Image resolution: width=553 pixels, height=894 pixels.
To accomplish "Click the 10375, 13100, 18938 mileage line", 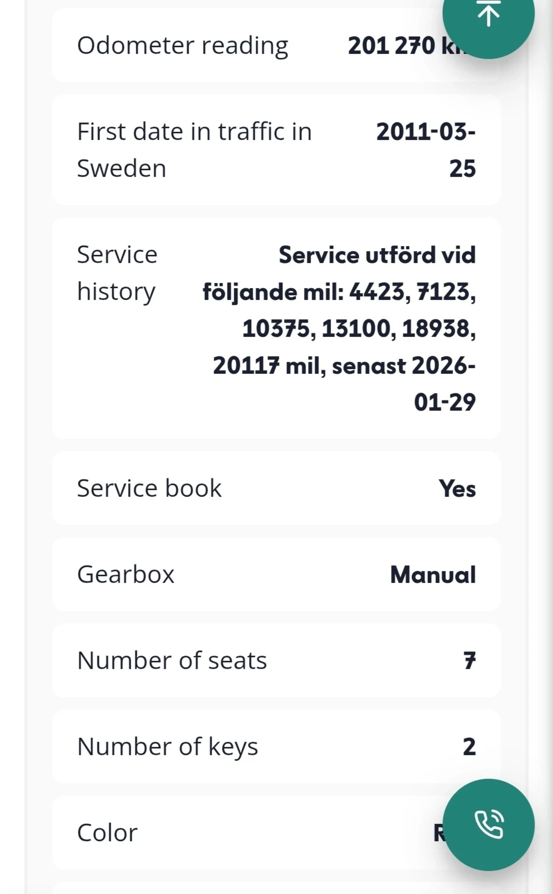I will point(359,329).
